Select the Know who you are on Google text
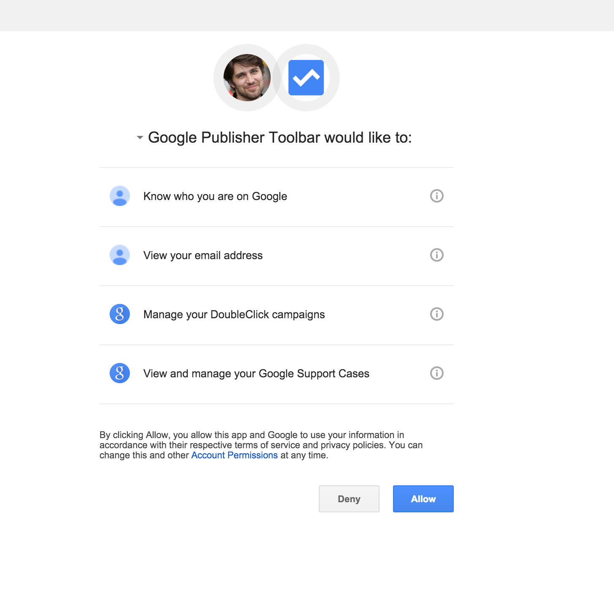Screen dimensions: 614x590 tap(215, 196)
